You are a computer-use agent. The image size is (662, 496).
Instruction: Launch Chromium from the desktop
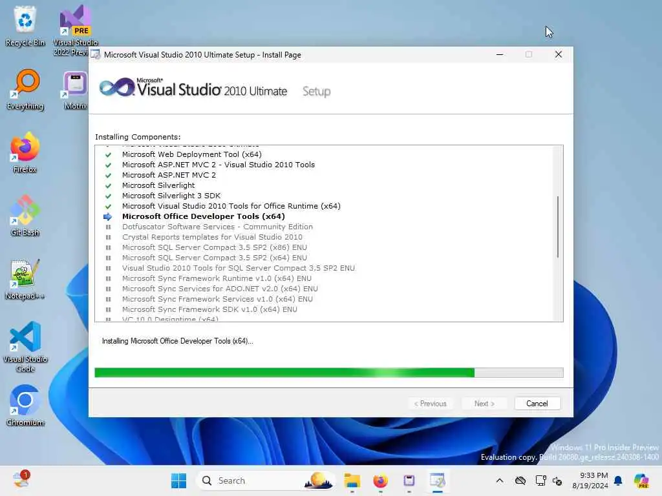point(25,406)
